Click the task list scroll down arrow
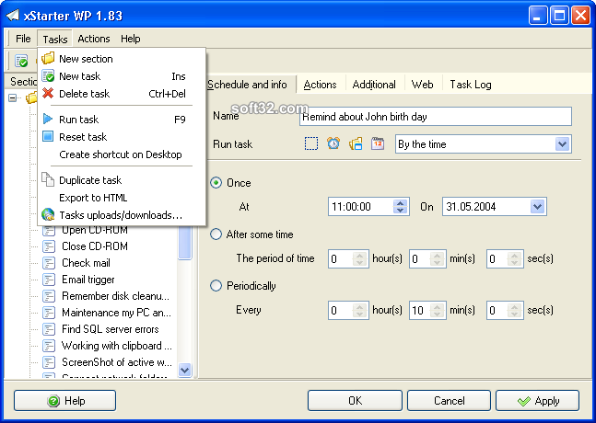The width and height of the screenshot is (596, 423). pos(185,370)
